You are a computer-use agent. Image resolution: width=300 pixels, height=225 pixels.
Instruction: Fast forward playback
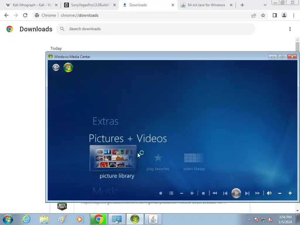click(x=258, y=193)
